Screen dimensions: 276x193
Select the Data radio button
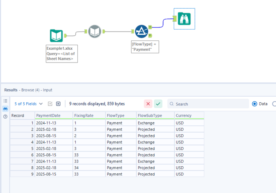255,104
